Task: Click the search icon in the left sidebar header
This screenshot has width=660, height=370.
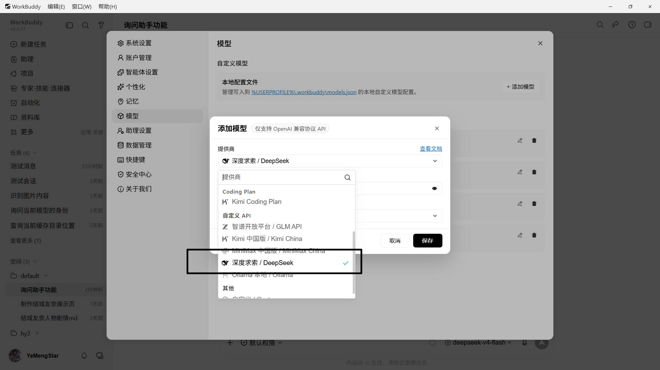Action: [x=86, y=25]
